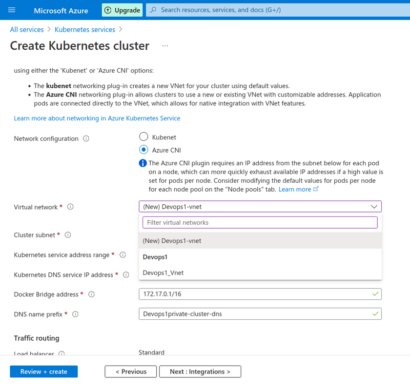Click the info icon next to Docker Bridge address
410x390 pixels.
click(91, 294)
